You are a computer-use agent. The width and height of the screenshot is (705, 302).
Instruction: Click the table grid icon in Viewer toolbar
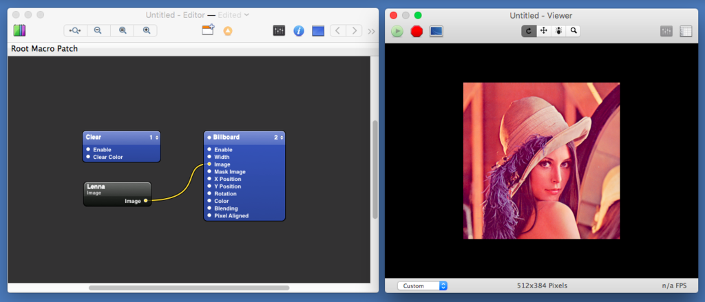[686, 31]
